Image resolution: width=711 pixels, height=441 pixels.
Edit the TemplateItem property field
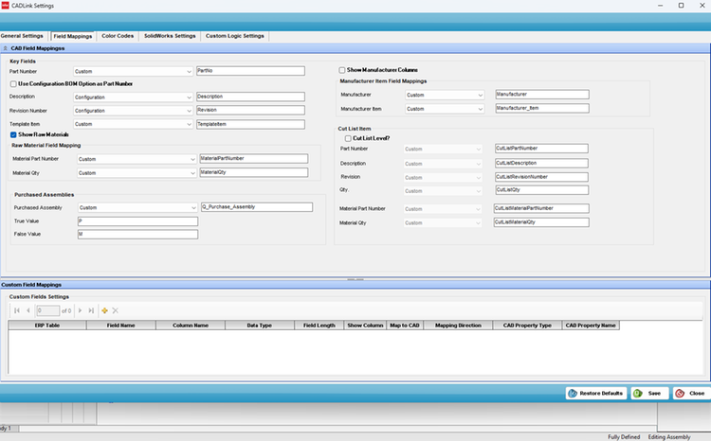250,124
